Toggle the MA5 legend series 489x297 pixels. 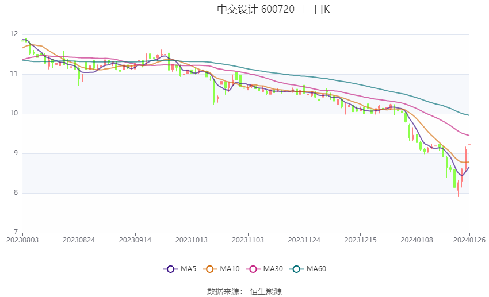(x=180, y=269)
